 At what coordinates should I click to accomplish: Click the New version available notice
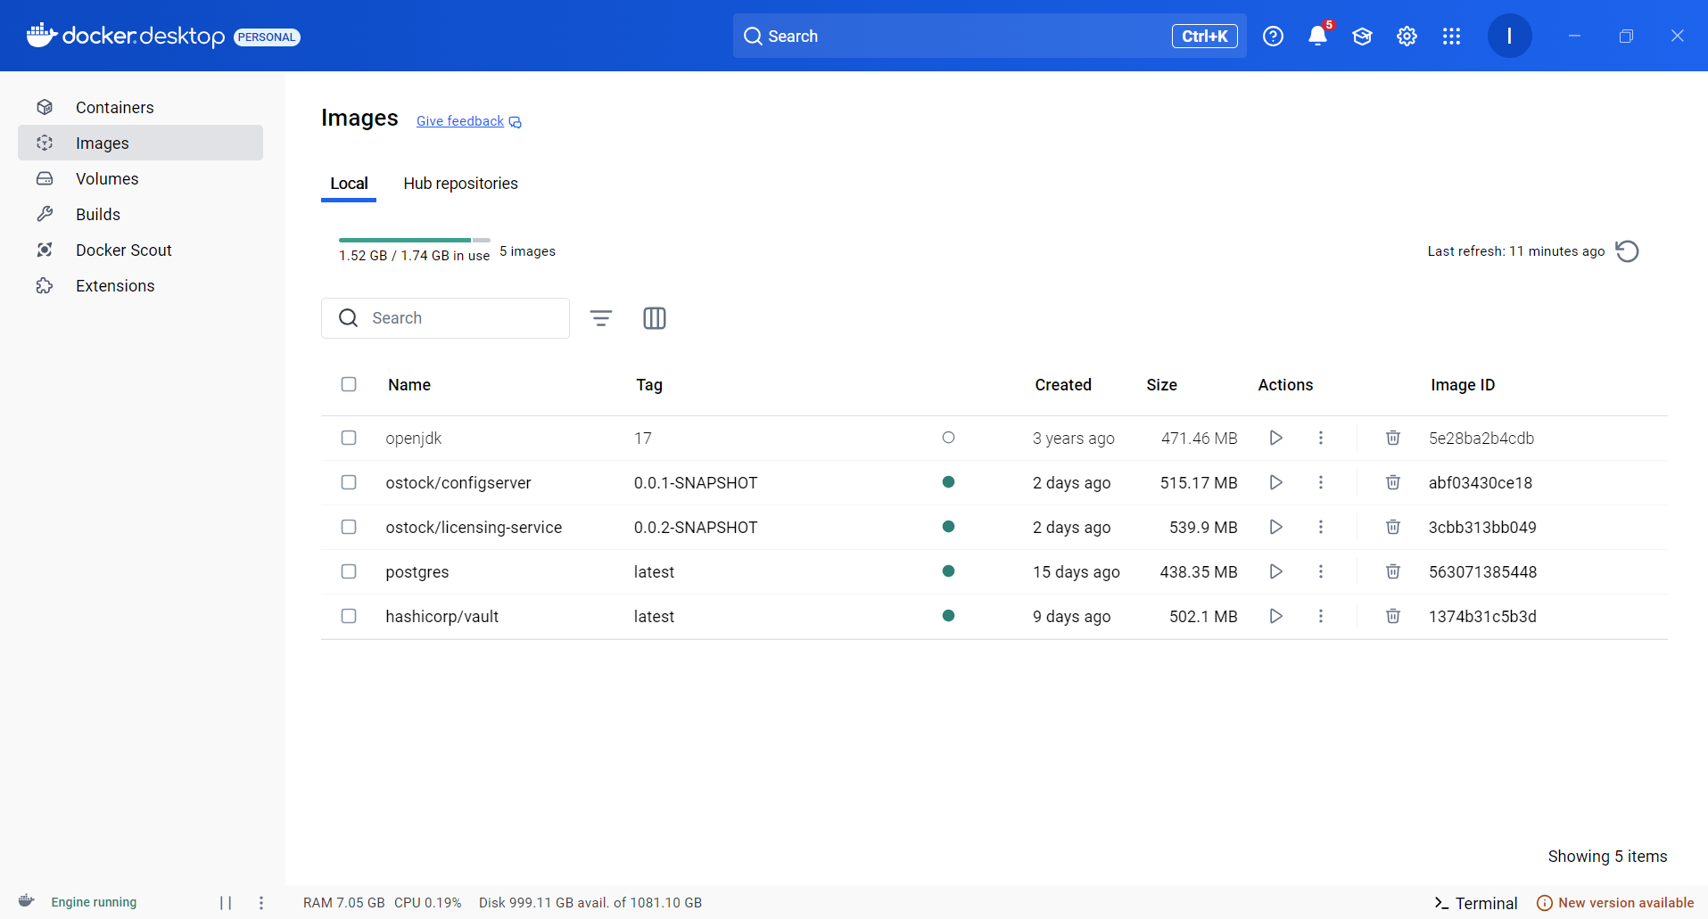(1615, 903)
